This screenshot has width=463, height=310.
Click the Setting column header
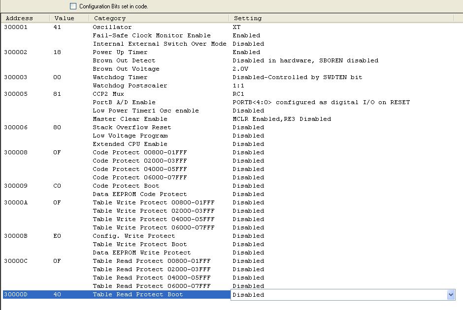248,18
